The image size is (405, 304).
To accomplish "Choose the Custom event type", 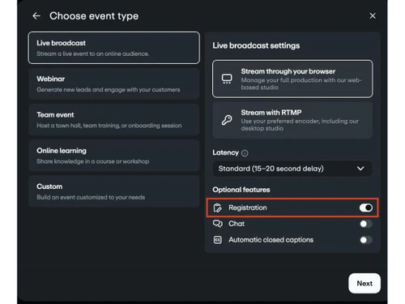I will click(x=113, y=191).
